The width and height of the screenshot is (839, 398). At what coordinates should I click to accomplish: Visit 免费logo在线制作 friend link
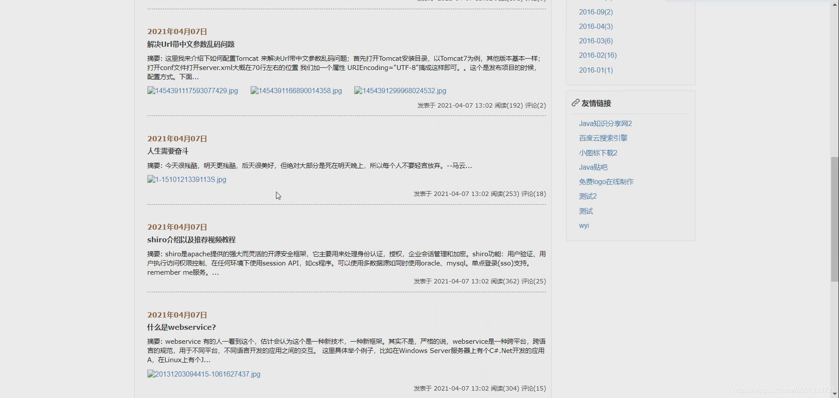[x=606, y=182]
